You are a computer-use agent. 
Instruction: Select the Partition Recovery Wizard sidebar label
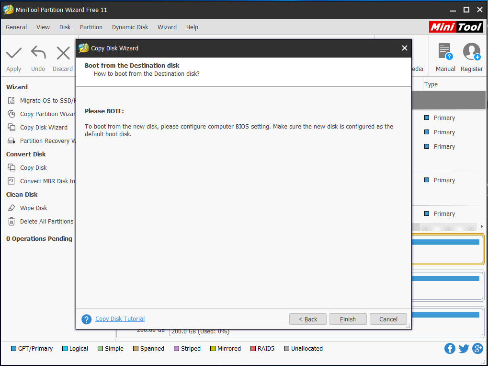coord(47,141)
